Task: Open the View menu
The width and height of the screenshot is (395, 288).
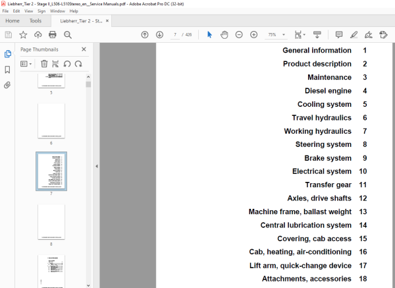Action: point(29,11)
